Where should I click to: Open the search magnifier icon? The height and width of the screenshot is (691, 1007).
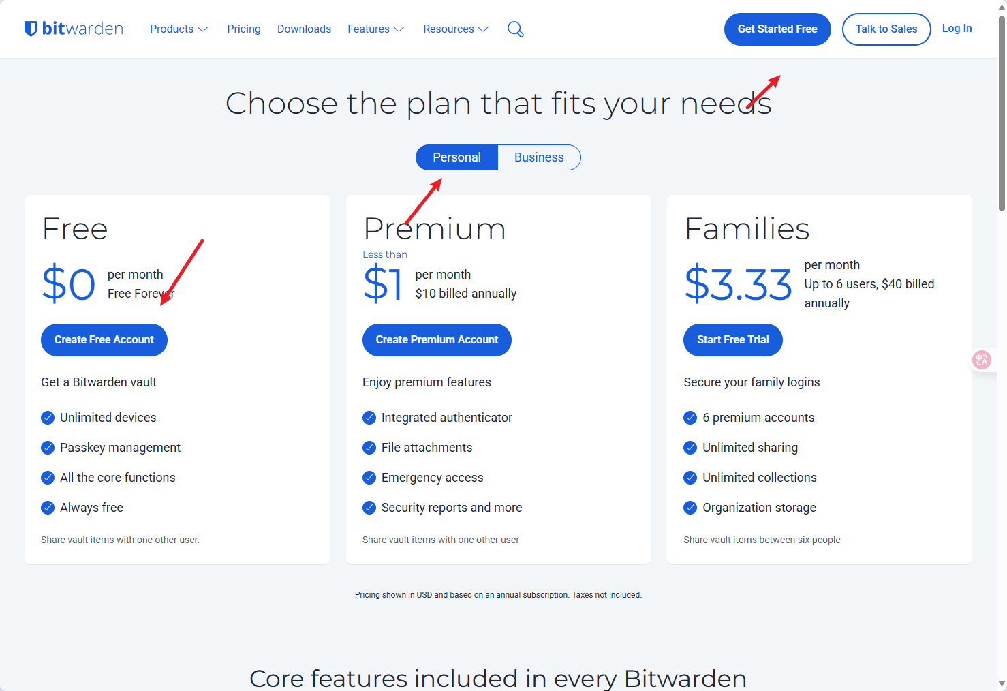[516, 29]
